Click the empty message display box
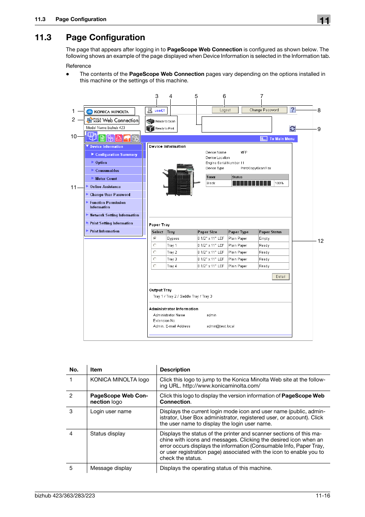 tap(237, 124)
